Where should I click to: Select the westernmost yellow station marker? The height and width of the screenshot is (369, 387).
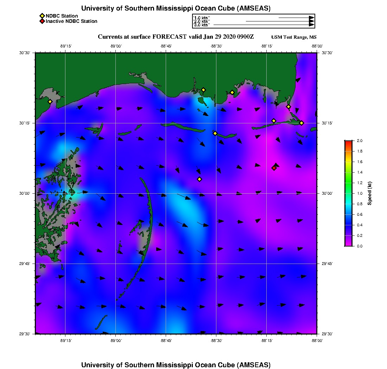coord(50,102)
